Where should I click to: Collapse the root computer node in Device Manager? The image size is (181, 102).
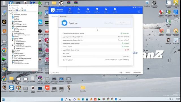pyautogui.click(x=9, y=13)
